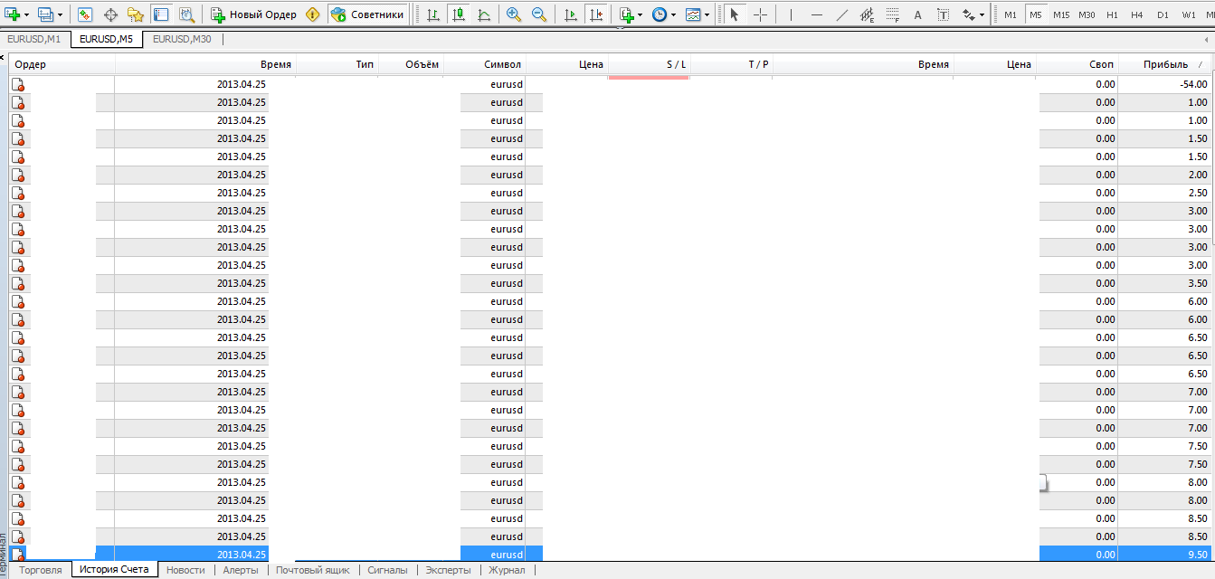Zoom in on the chart

pyautogui.click(x=514, y=14)
